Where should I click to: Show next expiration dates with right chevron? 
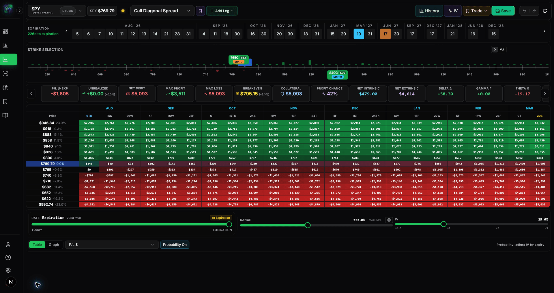[544, 31]
